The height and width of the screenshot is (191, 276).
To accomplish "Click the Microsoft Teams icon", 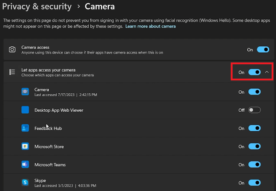I will [25, 165].
